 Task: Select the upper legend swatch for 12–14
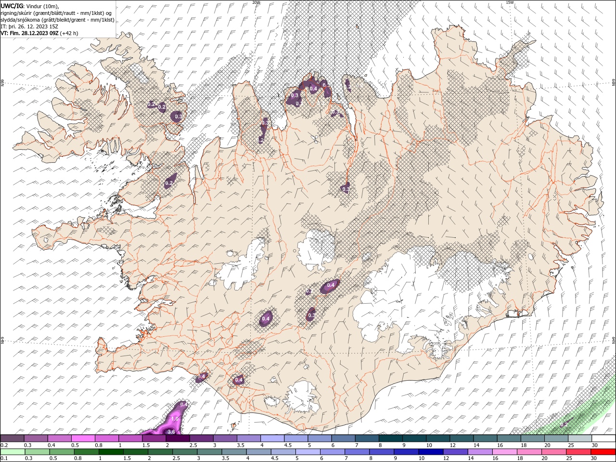pos(462,438)
